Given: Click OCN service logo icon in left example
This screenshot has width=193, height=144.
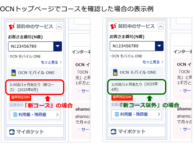Looking at the screenshot, I should coord(12,27).
